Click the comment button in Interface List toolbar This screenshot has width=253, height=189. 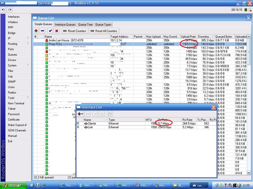(110, 114)
